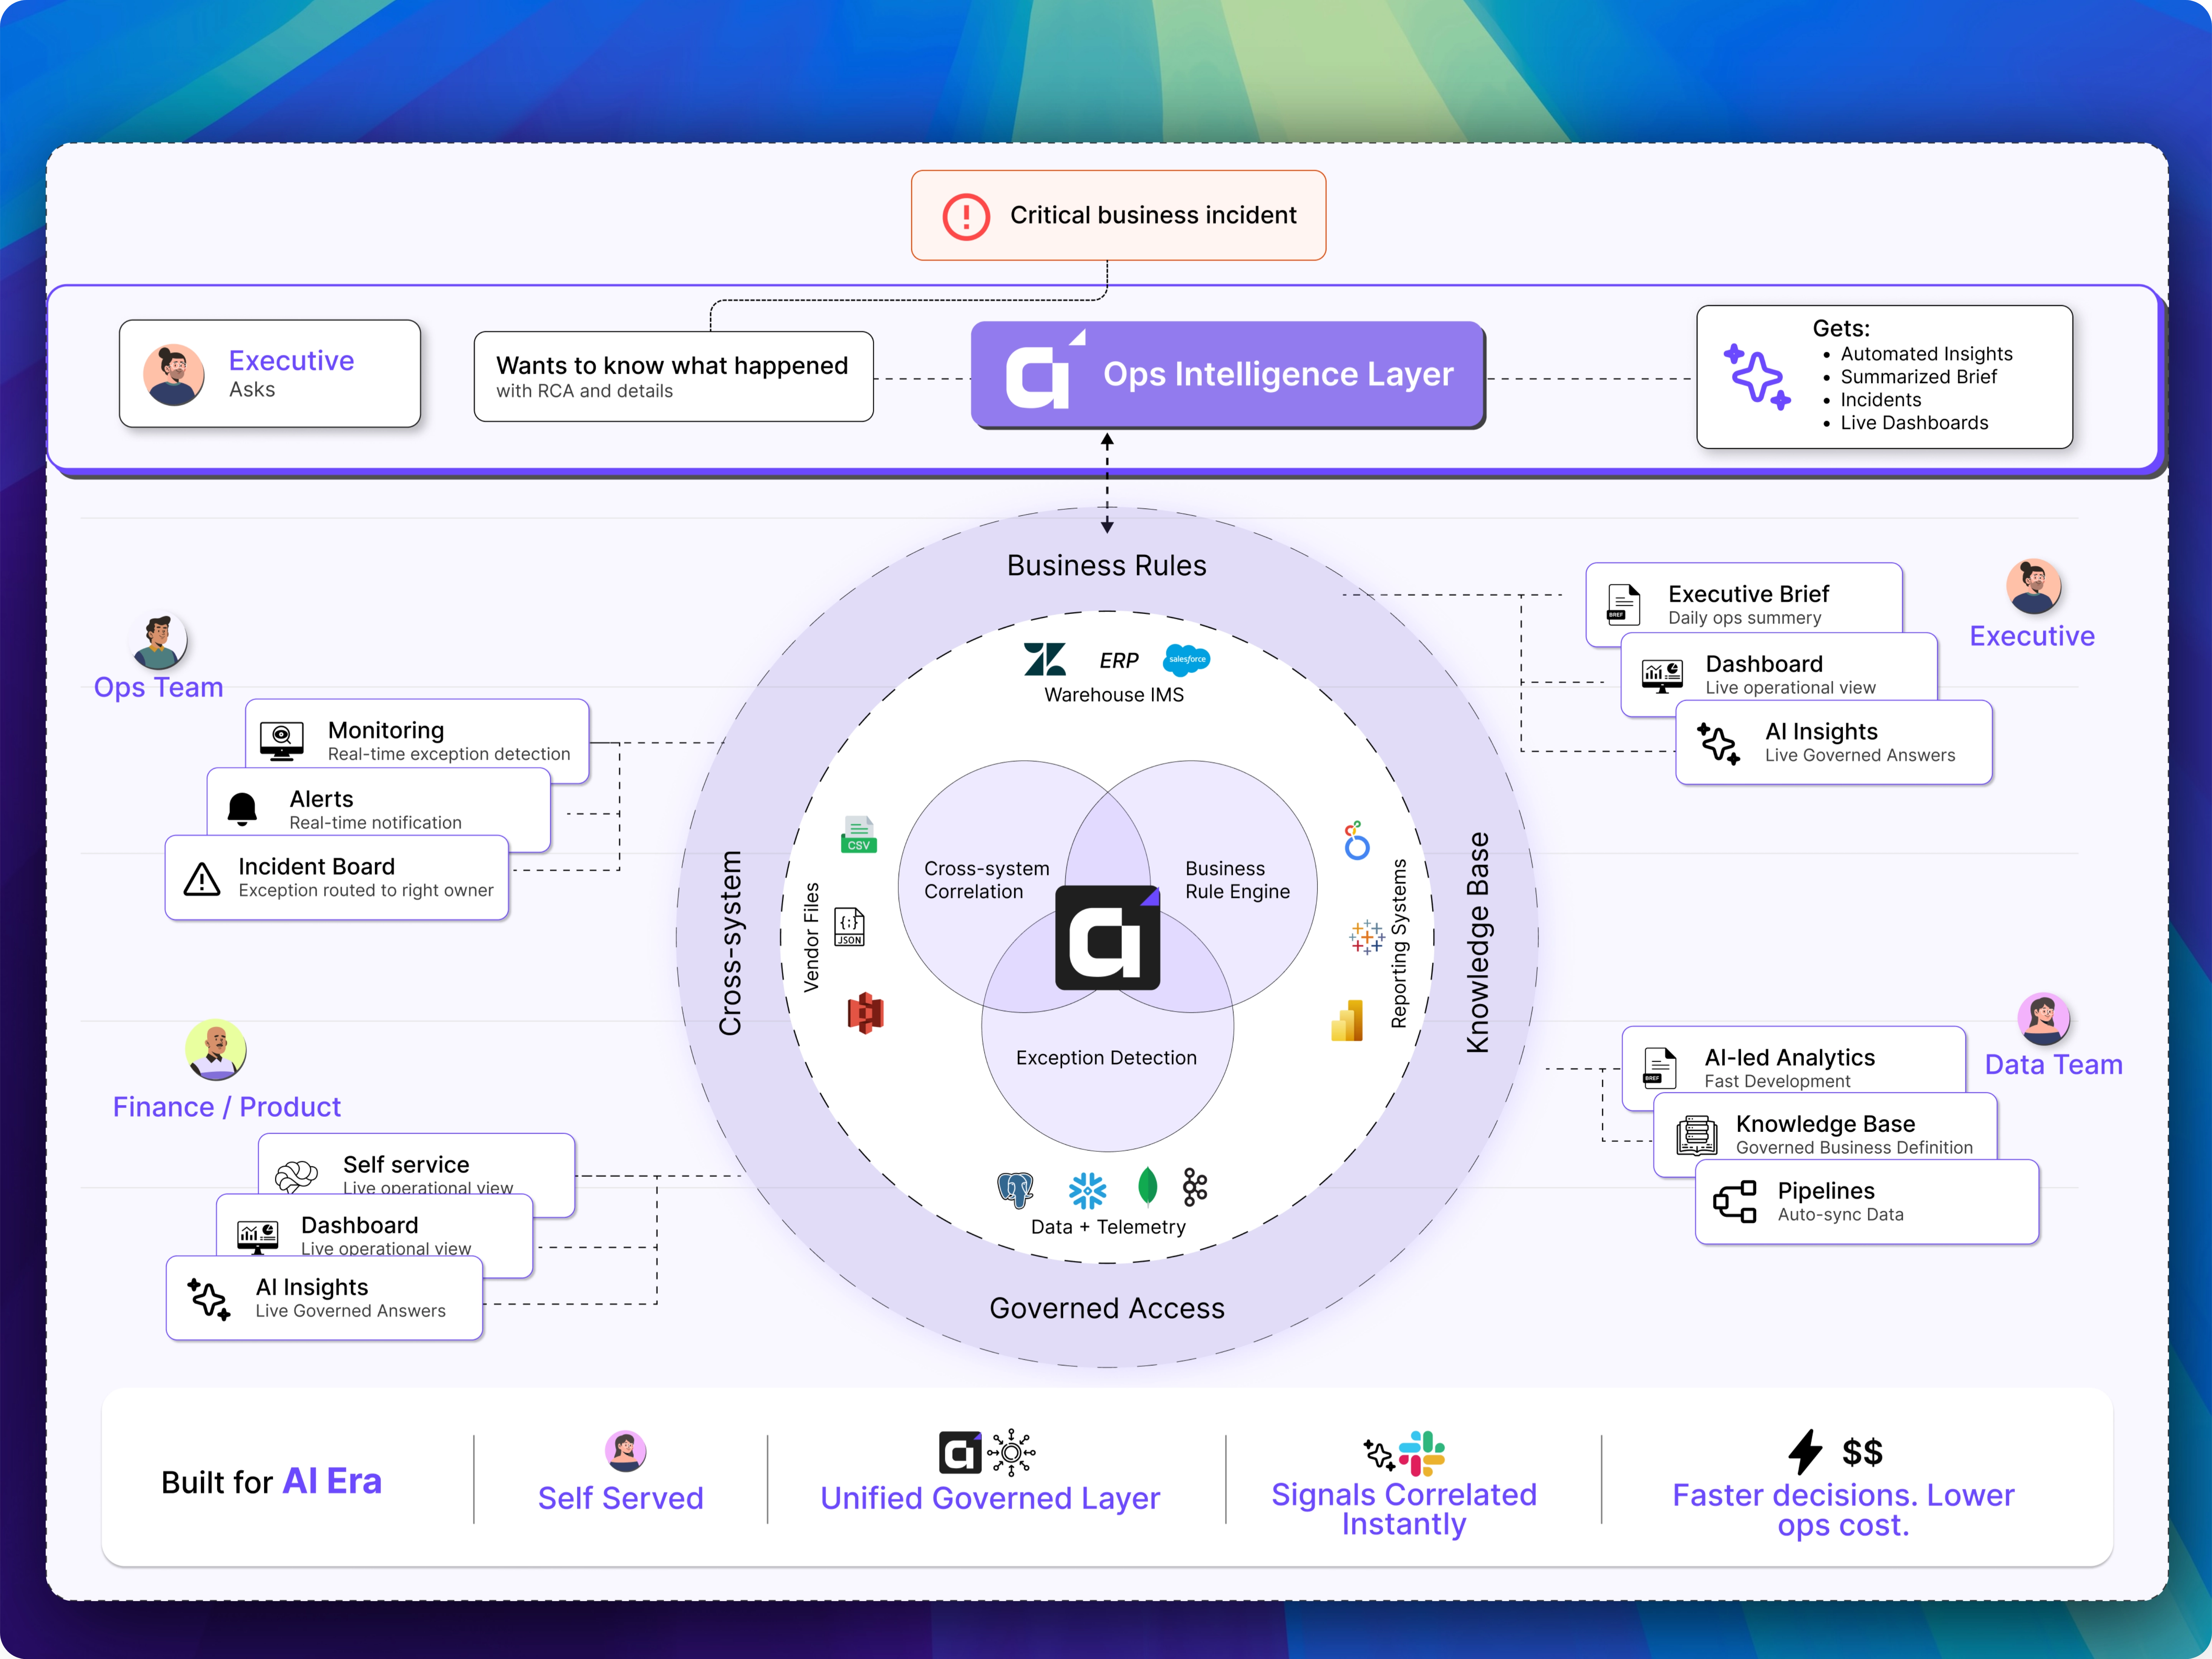Click the Finance / Product avatar
Screen dimensions: 2212x1659
click(216, 1050)
